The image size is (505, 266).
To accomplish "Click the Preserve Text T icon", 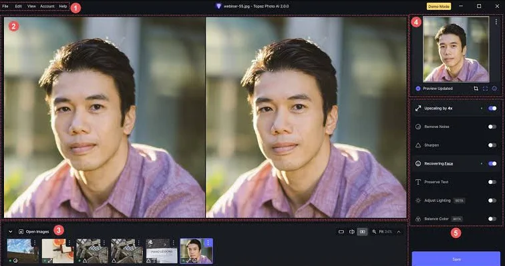I will [x=418, y=182].
